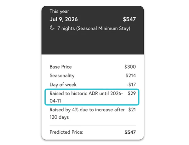
Task: Click the bold $547 predicted price value
Action: (129, 132)
